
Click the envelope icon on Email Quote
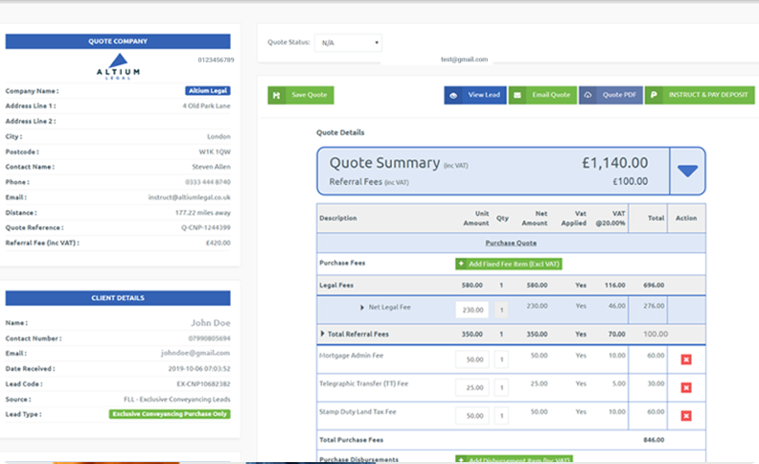coord(517,96)
